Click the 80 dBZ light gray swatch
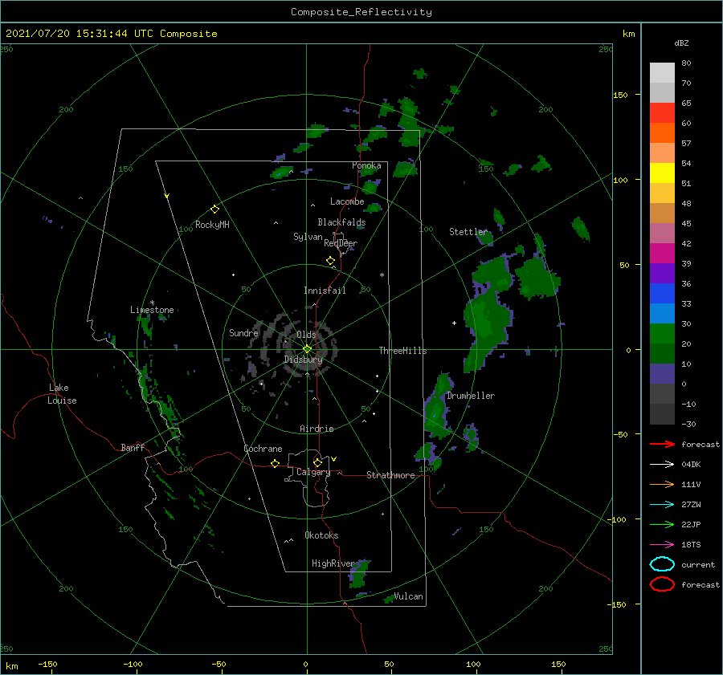723x675 pixels. point(662,72)
